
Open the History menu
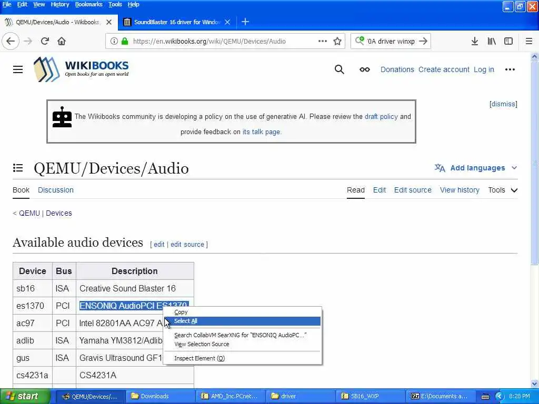point(60,4)
